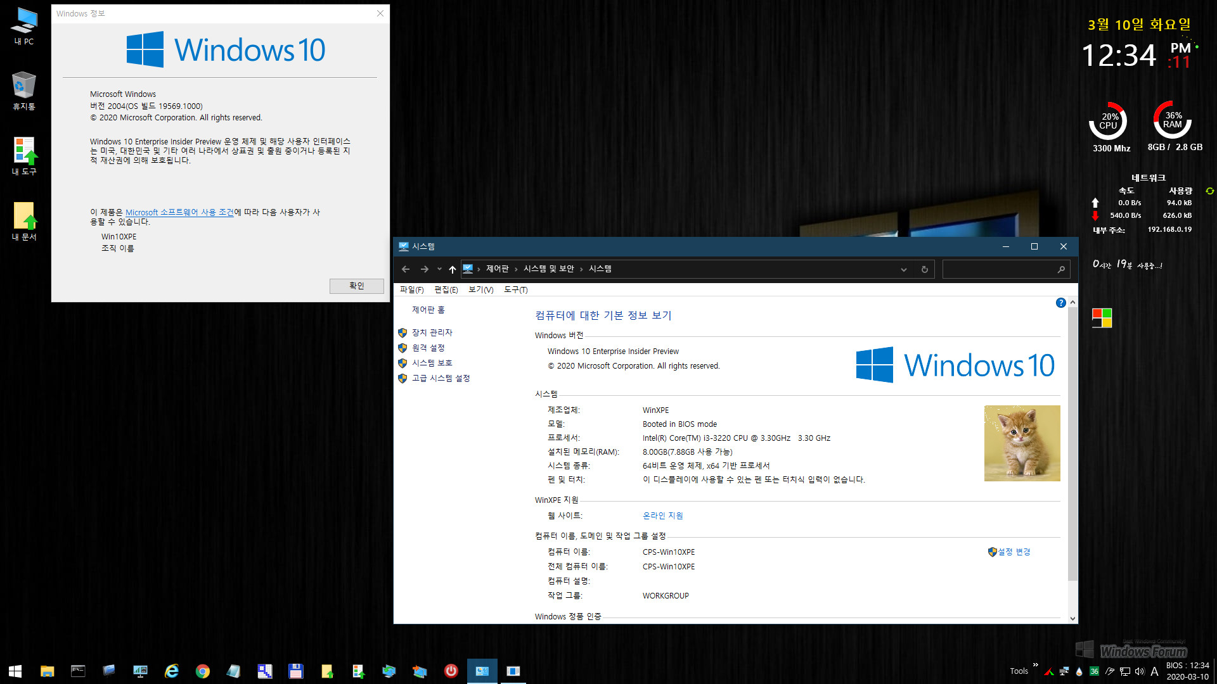The height and width of the screenshot is (684, 1217).
Task: Click the 확인 button in Windows 정보
Action: (x=356, y=286)
